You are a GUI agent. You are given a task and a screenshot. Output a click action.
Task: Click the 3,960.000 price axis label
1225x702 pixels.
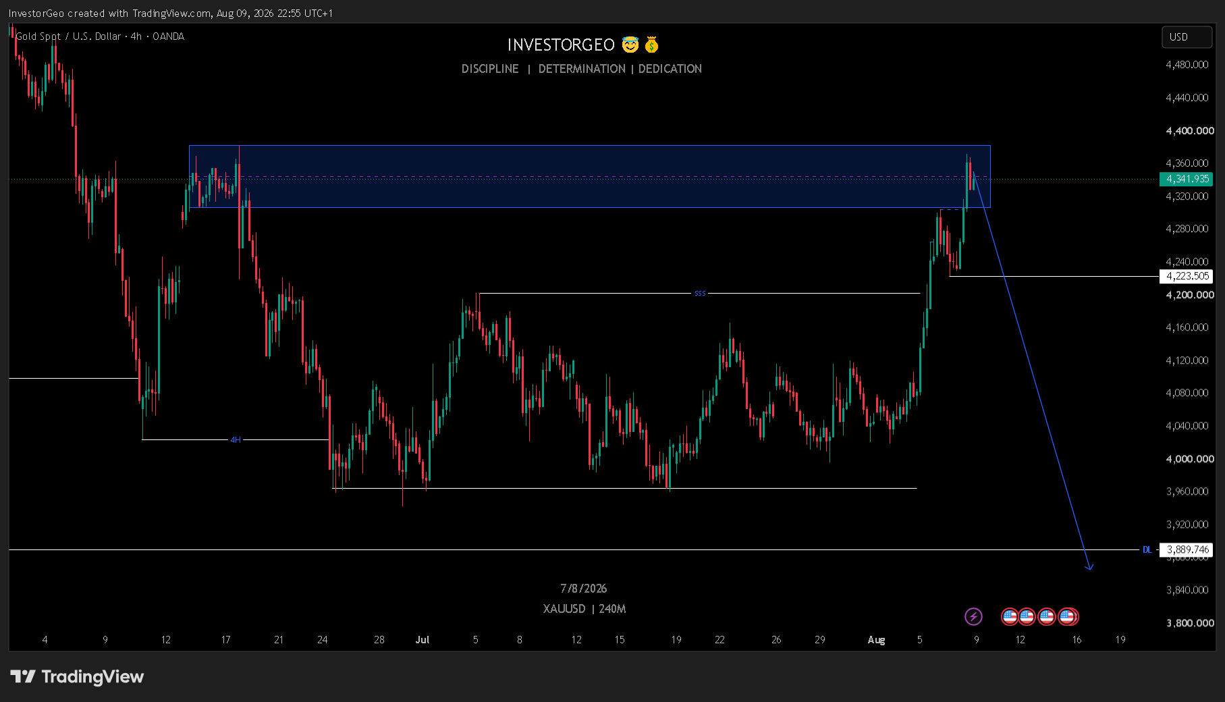[x=1187, y=491]
